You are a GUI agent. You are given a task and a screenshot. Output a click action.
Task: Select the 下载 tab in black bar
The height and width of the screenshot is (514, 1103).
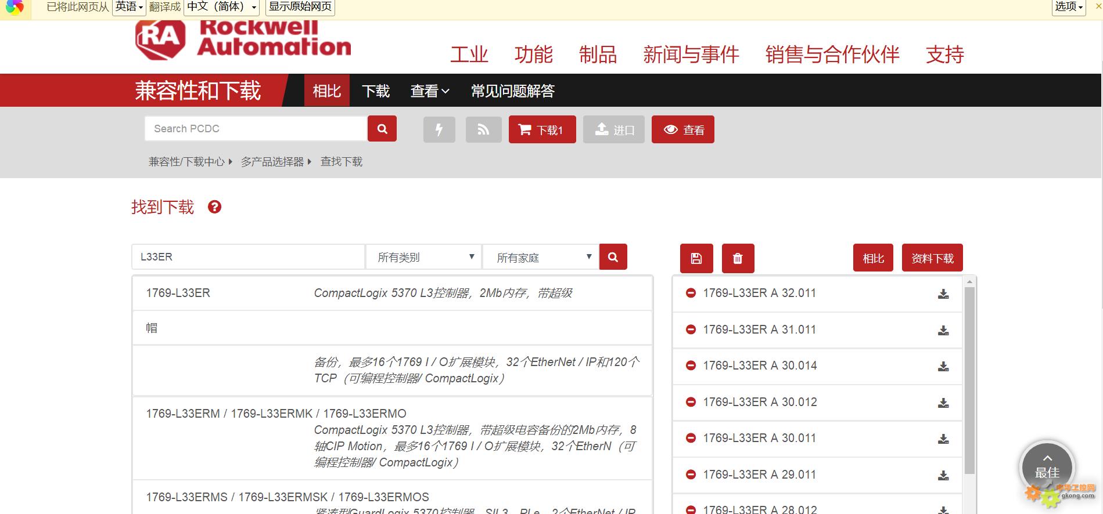pos(376,91)
